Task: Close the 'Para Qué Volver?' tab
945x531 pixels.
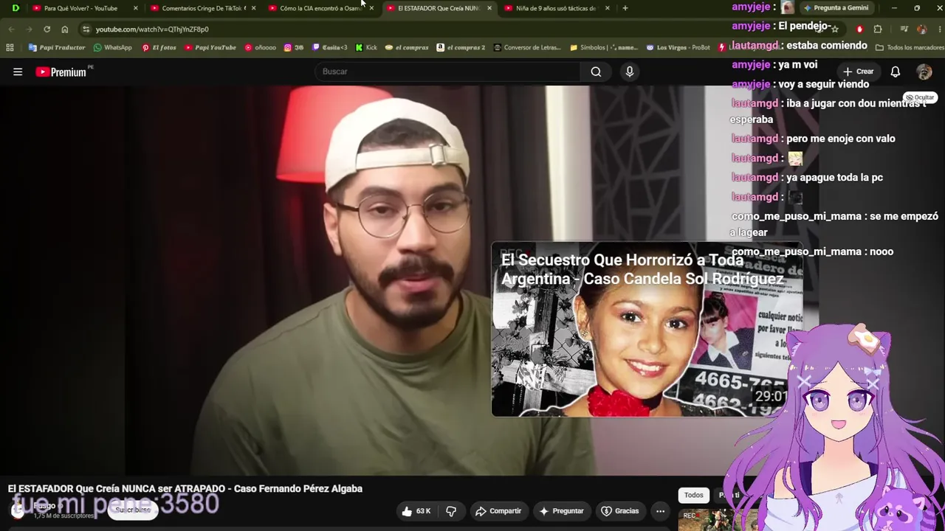Action: (135, 8)
